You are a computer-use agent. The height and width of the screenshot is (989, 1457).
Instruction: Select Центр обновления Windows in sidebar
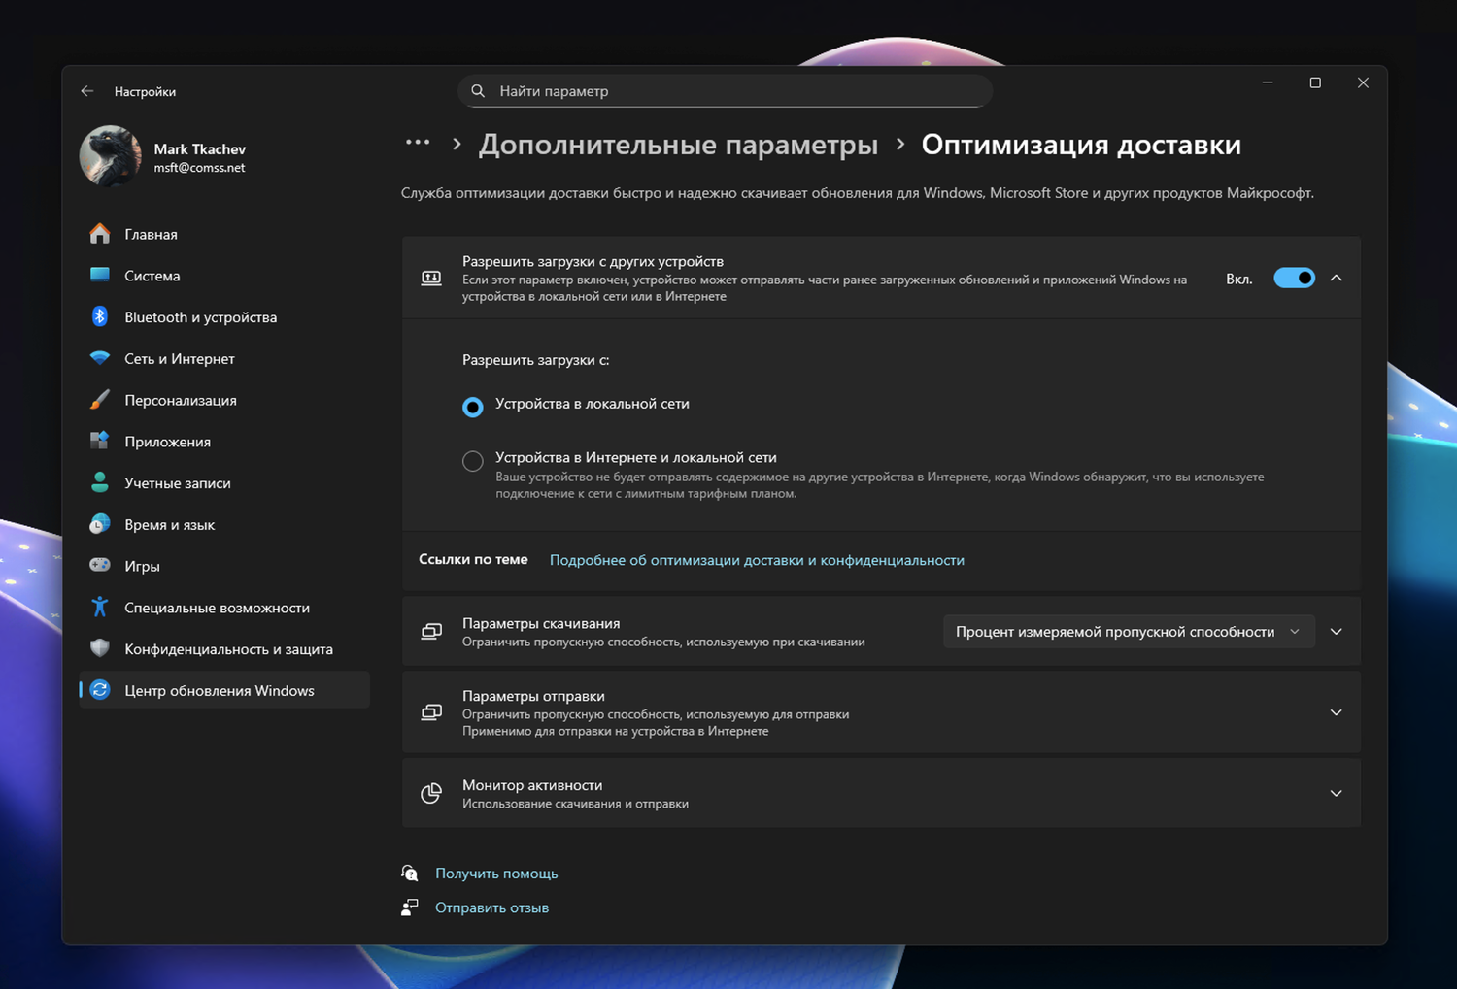[224, 690]
